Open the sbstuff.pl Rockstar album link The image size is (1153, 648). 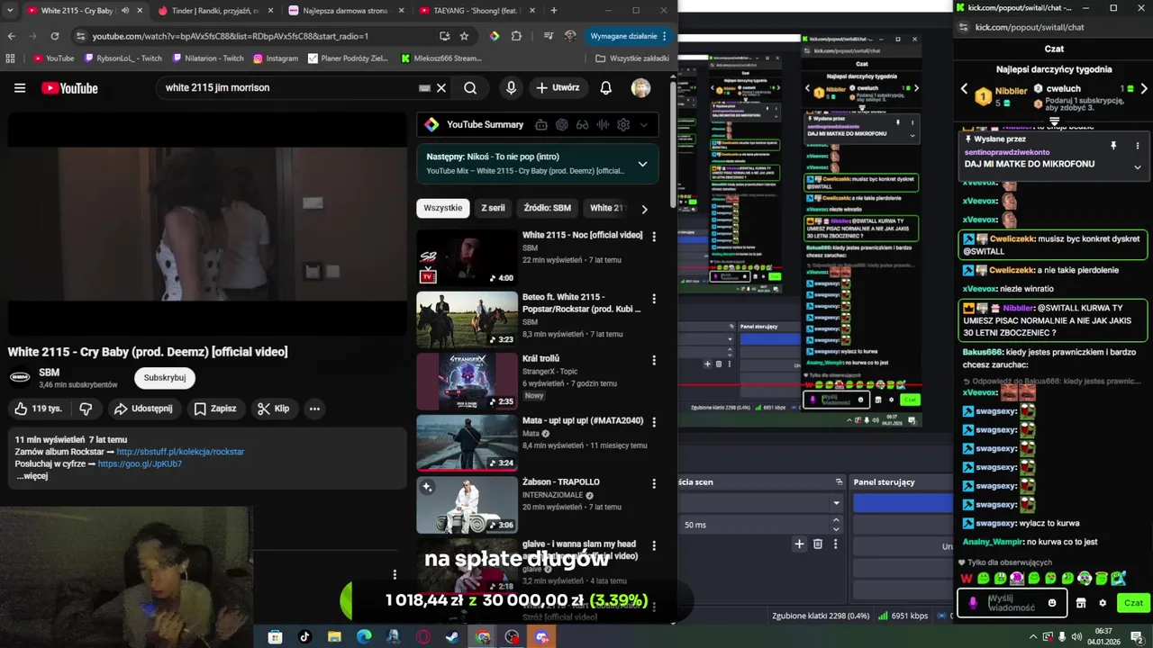(180, 452)
